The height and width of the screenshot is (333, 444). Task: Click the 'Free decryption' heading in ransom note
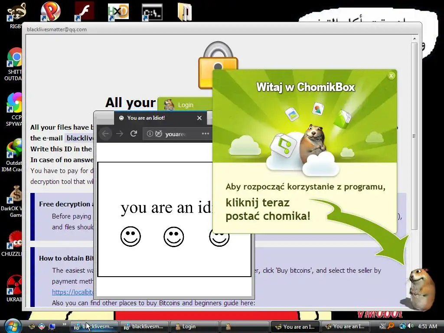pyautogui.click(x=66, y=204)
